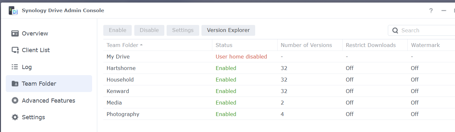Click the Advanced Features star icon
Image resolution: width=455 pixels, height=132 pixels.
15,101
